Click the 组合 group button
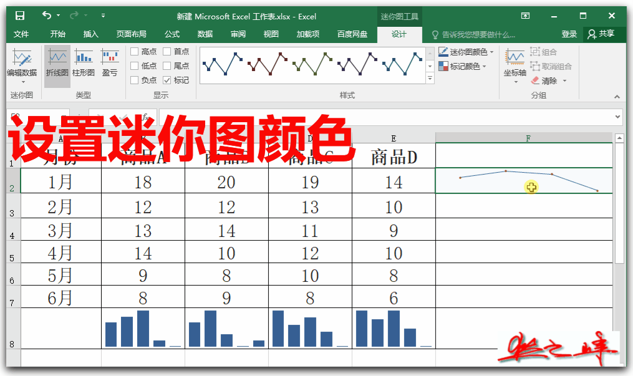The image size is (633, 376). coord(544,52)
